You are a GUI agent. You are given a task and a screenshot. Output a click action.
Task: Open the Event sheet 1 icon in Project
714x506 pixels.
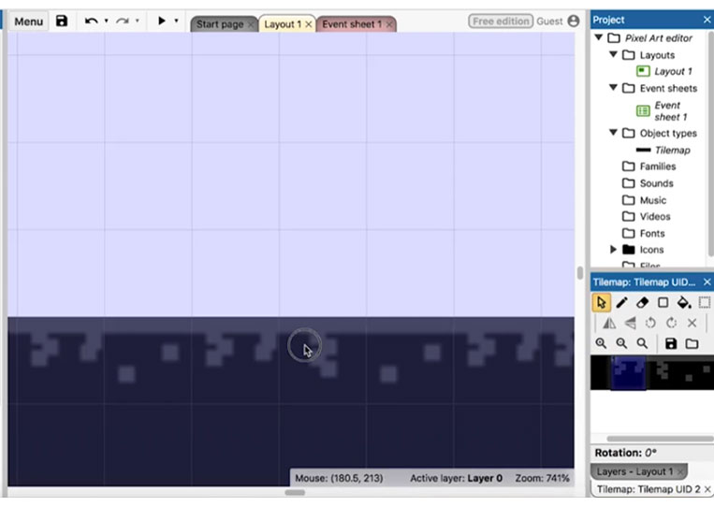643,110
